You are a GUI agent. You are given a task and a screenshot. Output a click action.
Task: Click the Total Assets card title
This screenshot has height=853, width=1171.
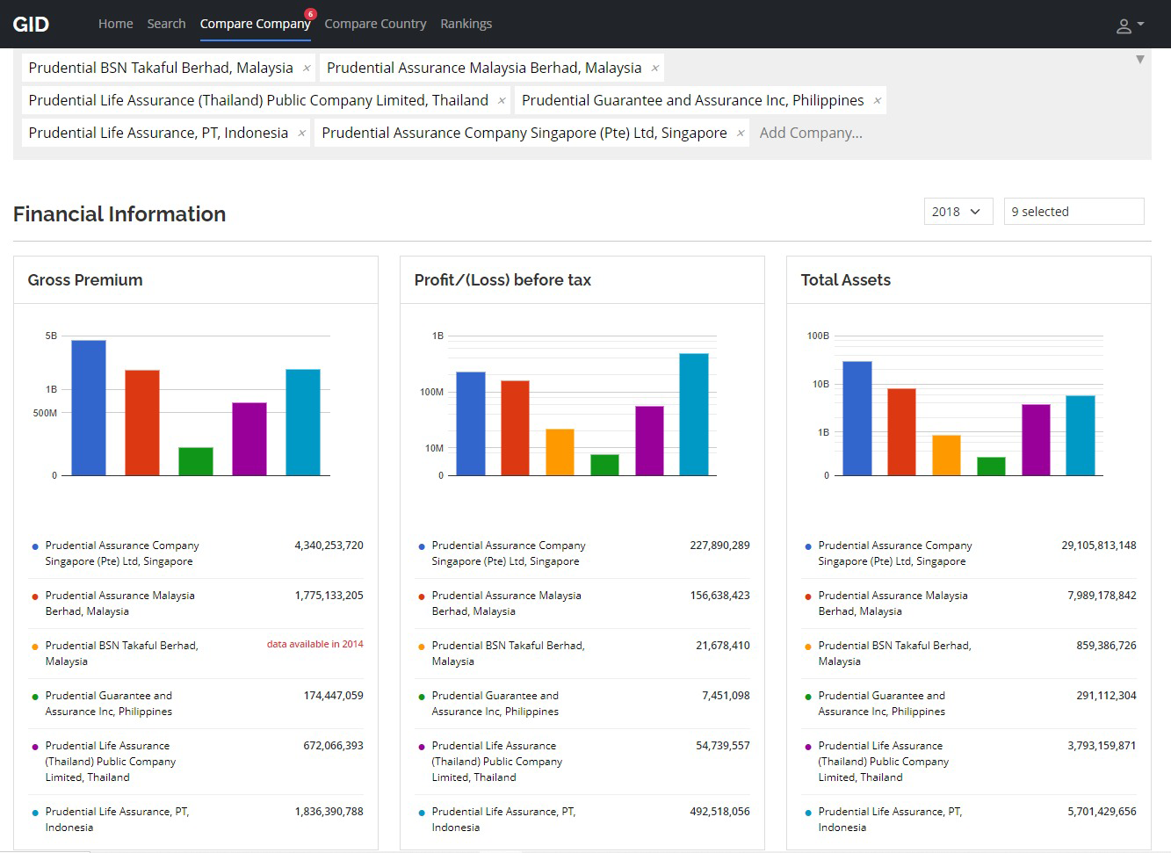point(845,280)
